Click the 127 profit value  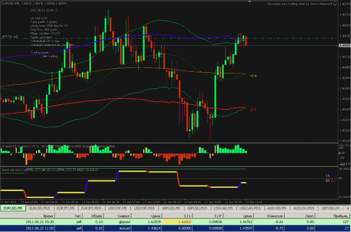[345, 222]
